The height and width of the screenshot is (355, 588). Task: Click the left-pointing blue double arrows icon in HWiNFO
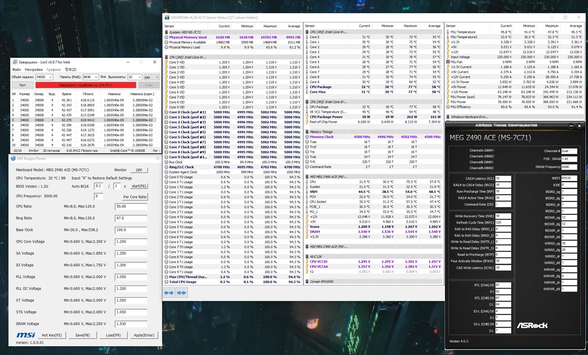point(169,293)
